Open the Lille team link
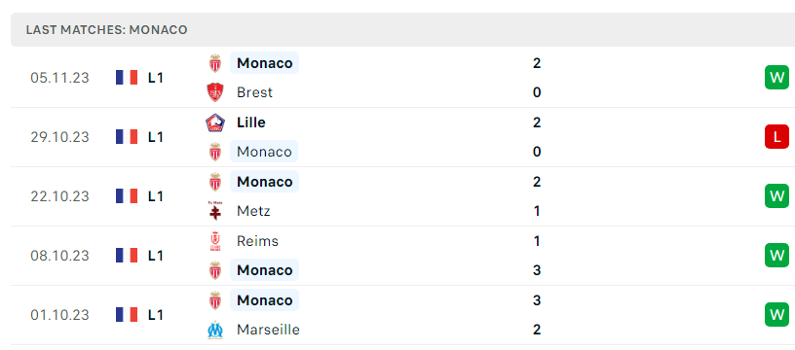 click(251, 122)
